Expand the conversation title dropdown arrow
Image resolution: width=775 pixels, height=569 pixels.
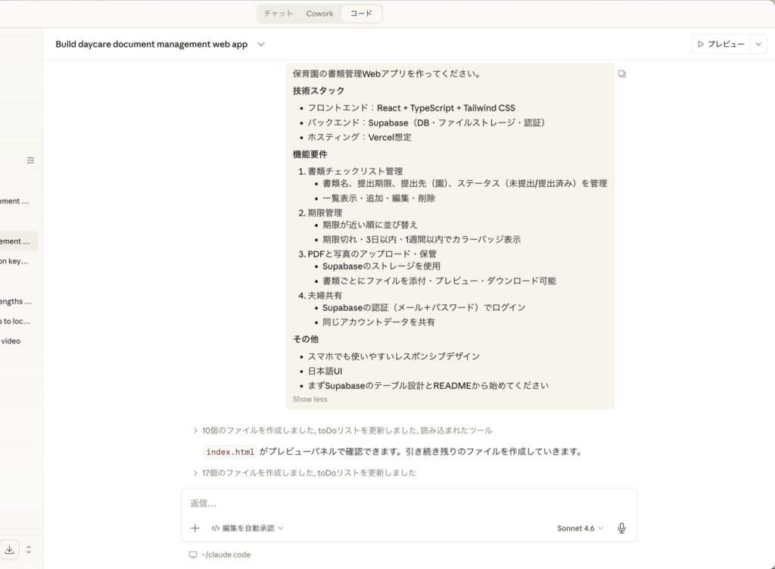[261, 44]
